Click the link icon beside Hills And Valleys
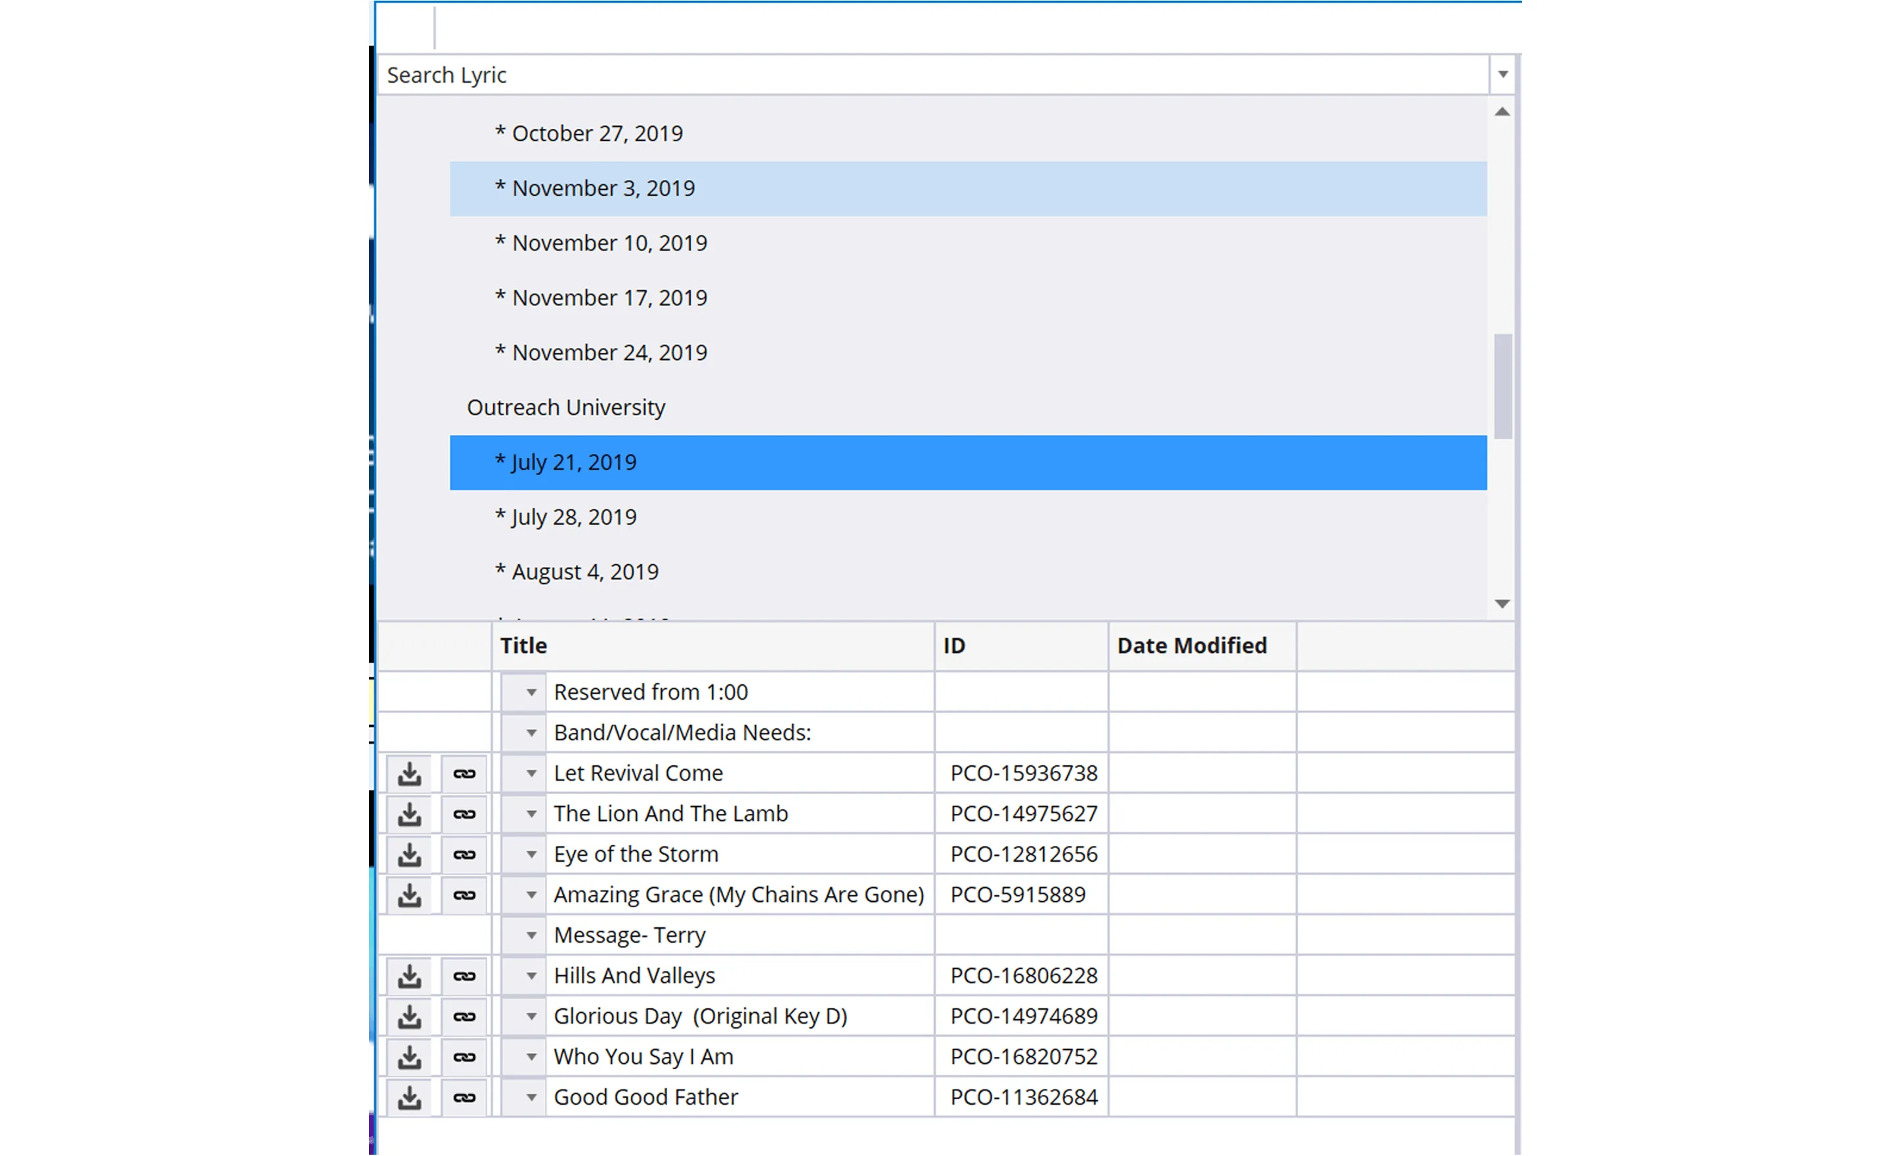This screenshot has height=1156, width=1891. [x=464, y=975]
